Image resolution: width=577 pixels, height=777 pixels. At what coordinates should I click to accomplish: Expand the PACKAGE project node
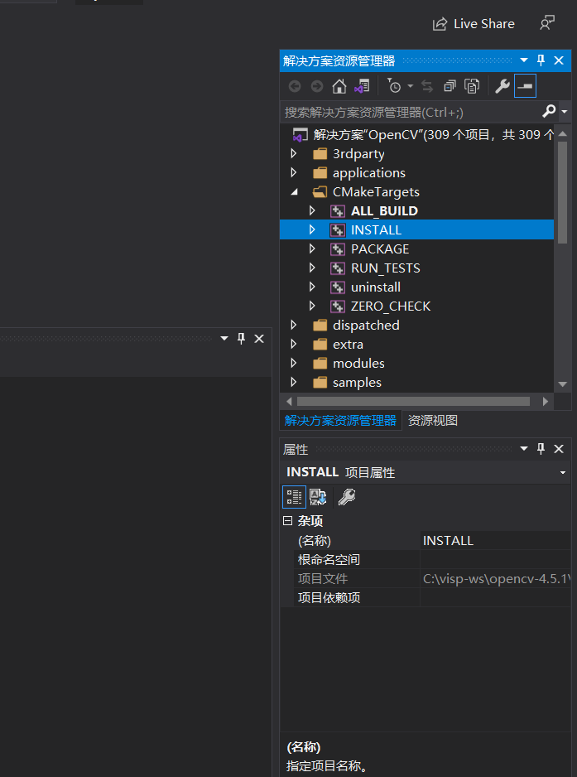(x=312, y=249)
